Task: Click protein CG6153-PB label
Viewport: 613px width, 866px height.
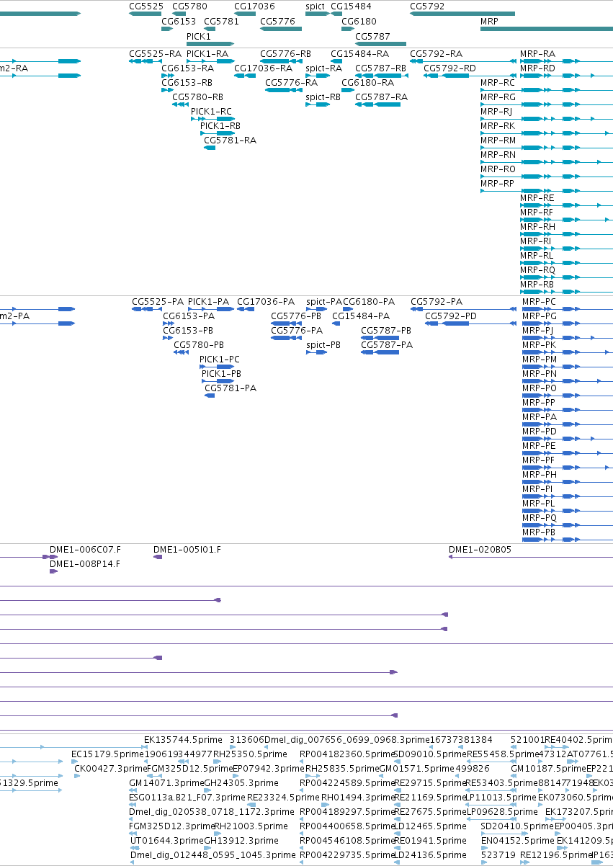Action: tap(189, 330)
